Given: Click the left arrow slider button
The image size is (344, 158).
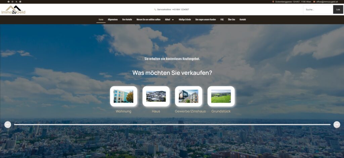Looking at the screenshot, I should (x=8, y=125).
